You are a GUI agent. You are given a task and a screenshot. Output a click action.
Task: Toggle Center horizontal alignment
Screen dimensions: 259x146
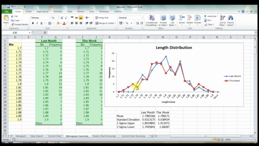pyautogui.click(x=76, y=23)
